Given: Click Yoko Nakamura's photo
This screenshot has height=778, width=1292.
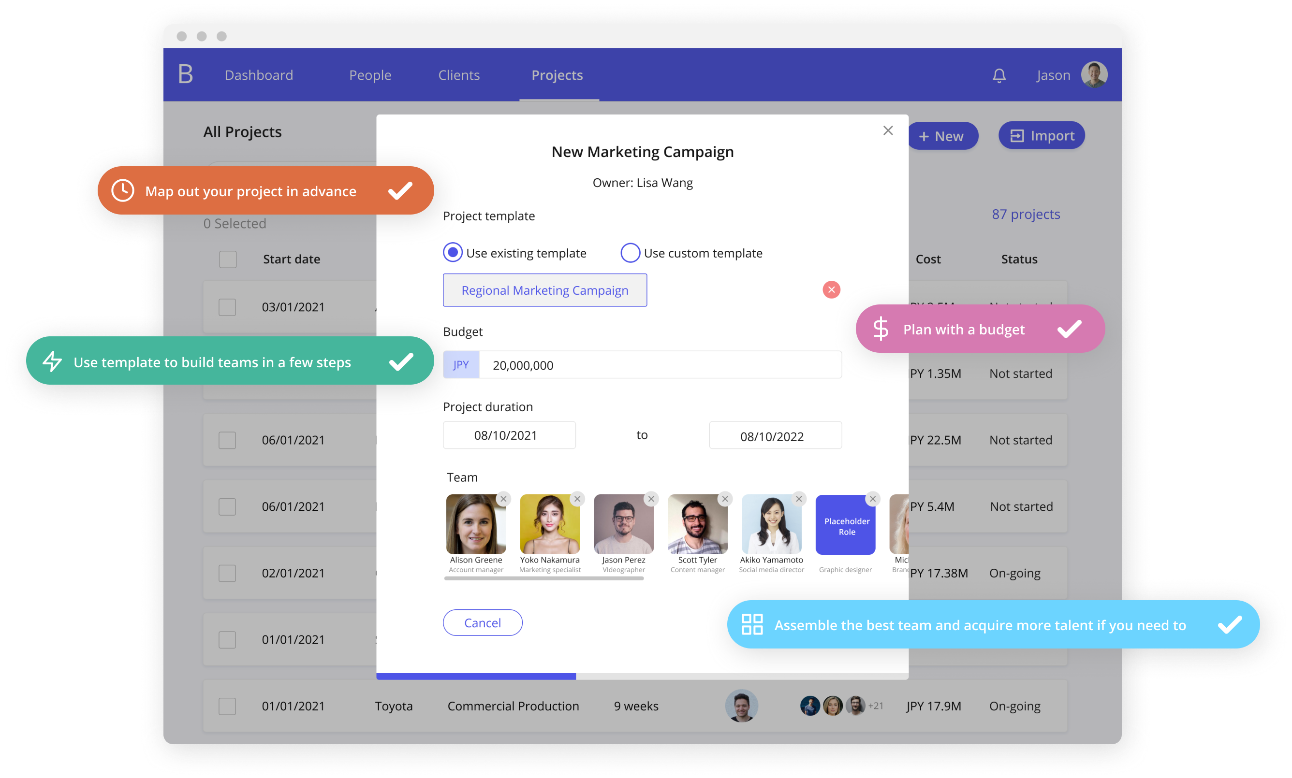Looking at the screenshot, I should 549,524.
